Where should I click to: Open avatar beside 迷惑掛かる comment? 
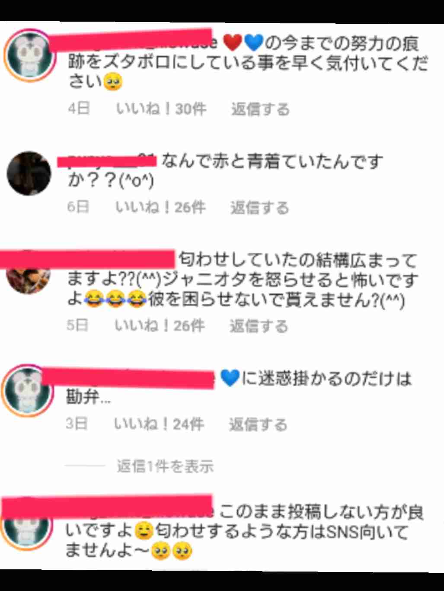point(27,390)
